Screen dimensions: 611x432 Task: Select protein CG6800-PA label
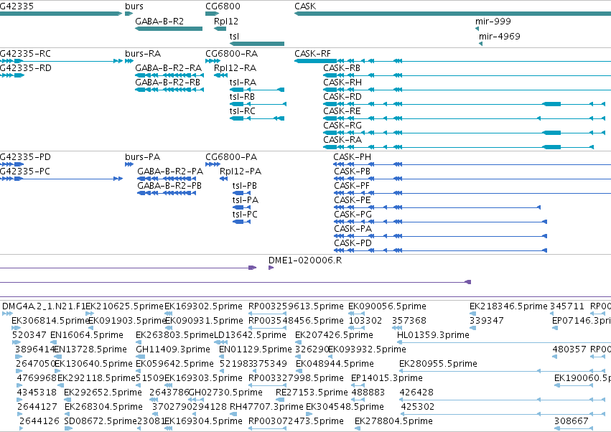231,157
